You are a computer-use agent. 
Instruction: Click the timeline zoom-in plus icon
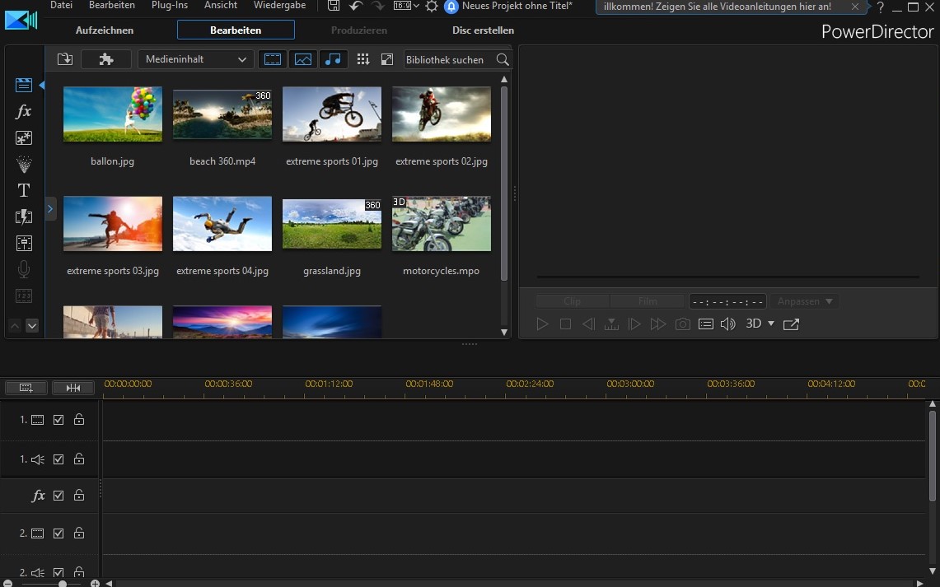coord(95,584)
